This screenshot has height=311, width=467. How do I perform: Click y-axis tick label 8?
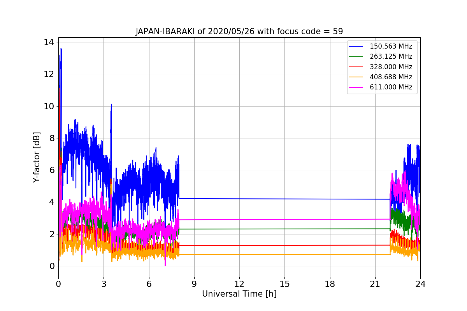pos(52,138)
